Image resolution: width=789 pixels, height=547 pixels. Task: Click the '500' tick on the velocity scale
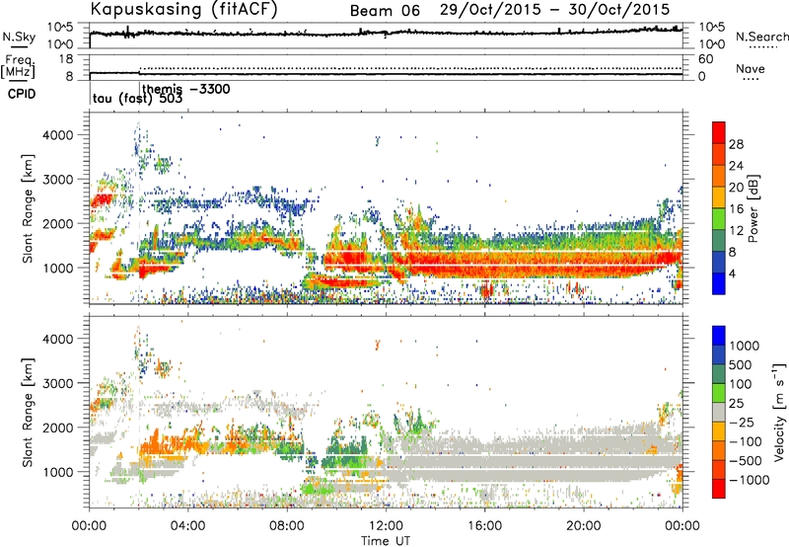(741, 365)
